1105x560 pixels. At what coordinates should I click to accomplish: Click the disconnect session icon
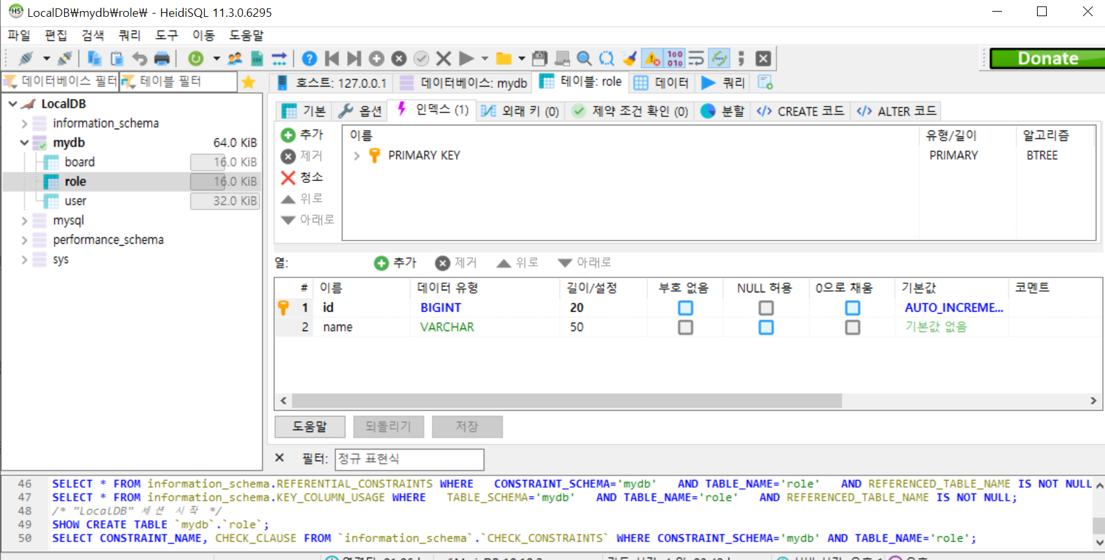64,58
